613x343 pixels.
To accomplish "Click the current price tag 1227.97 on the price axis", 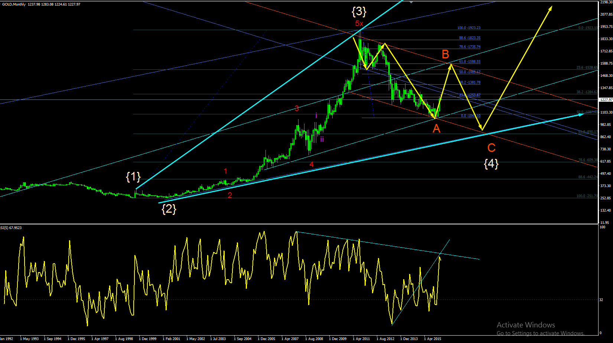I will click(x=606, y=99).
